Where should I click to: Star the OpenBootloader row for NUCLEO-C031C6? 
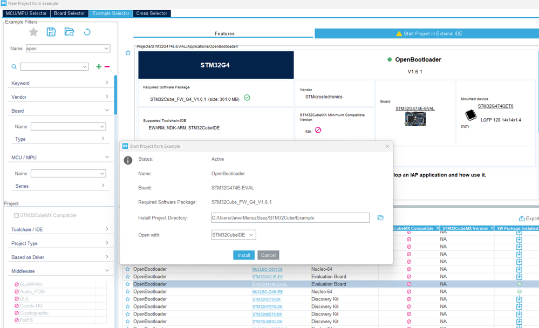(x=127, y=269)
